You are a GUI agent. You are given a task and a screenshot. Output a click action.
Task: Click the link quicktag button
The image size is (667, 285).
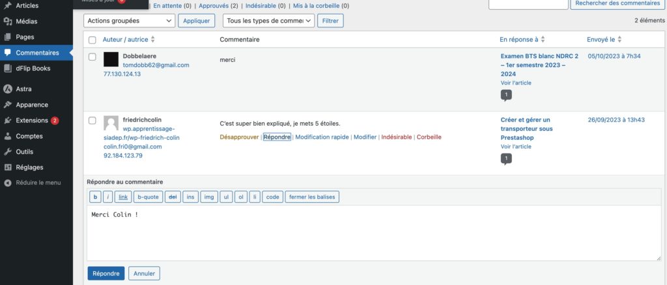click(123, 197)
